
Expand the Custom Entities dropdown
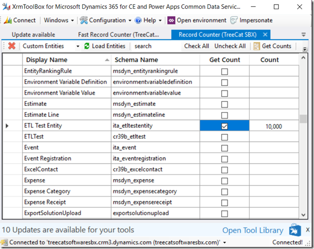(77, 46)
